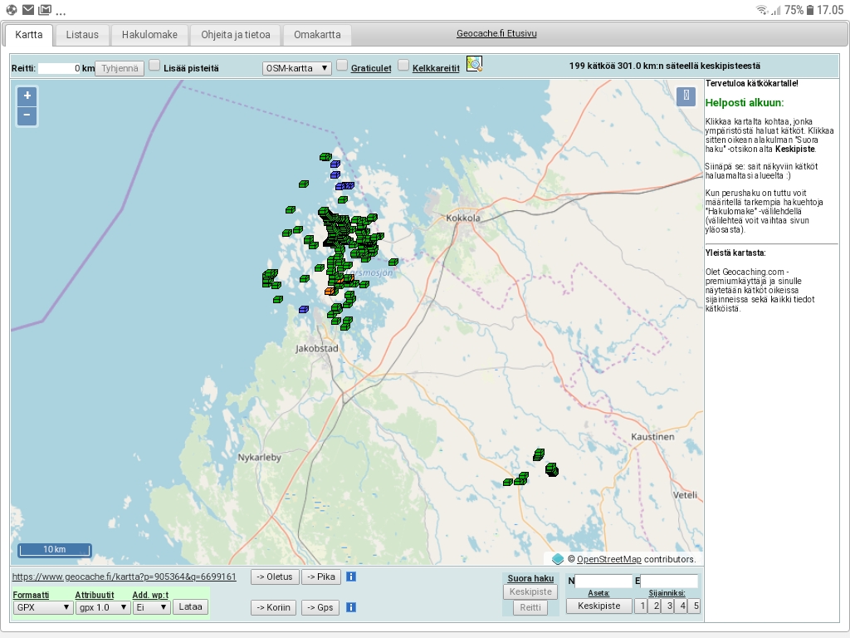
Task: Click the info icon next to Pika
Action: (x=351, y=577)
